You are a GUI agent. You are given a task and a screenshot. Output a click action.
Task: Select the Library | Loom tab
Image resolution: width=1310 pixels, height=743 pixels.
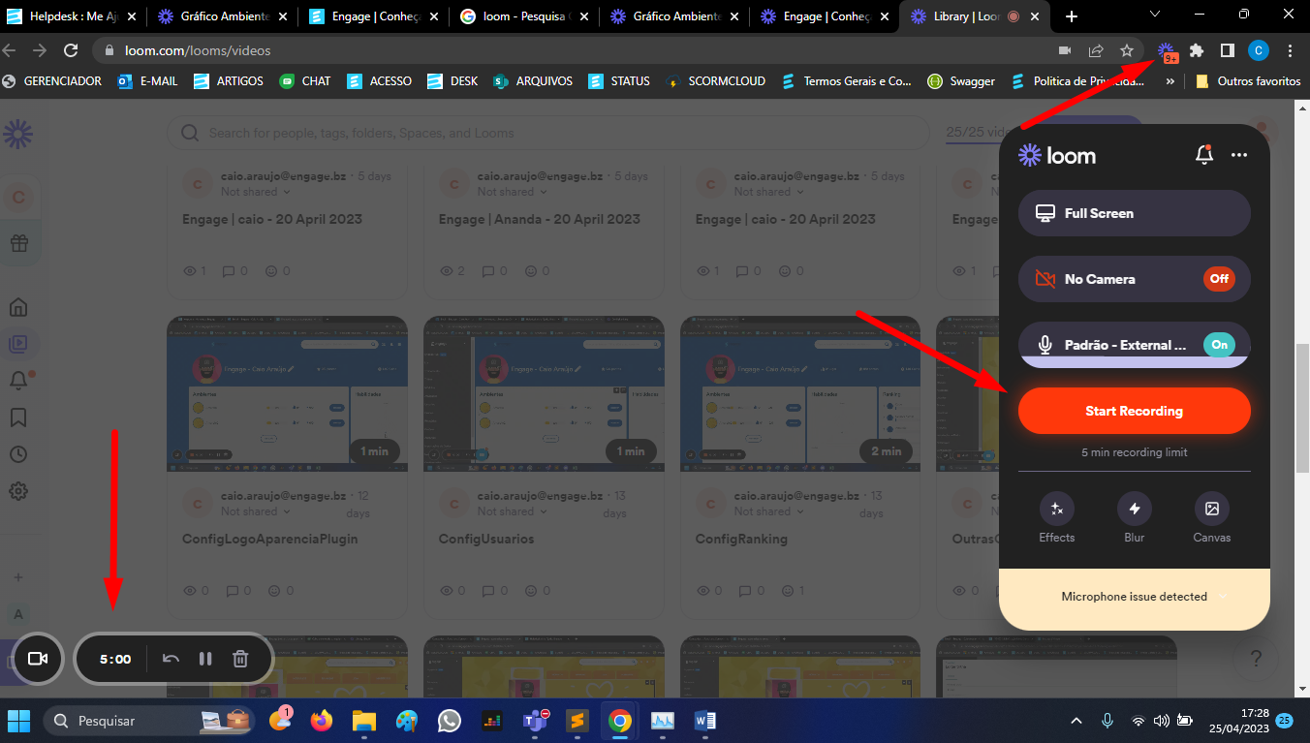[973, 16]
